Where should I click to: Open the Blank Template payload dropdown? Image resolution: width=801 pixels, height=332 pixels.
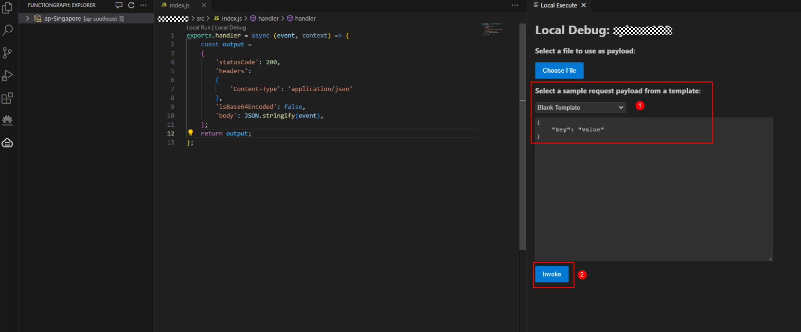(x=580, y=107)
